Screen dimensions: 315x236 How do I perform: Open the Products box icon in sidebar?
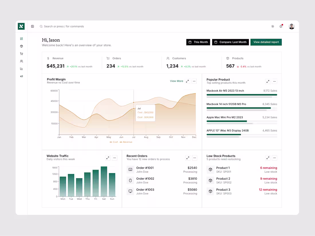(x=21, y=46)
